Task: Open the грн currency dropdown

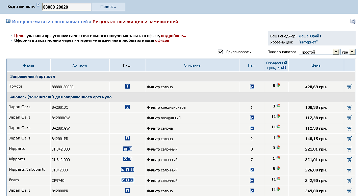Action: tap(348, 52)
